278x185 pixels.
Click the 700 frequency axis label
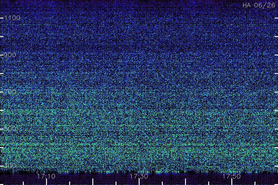coord(10,92)
